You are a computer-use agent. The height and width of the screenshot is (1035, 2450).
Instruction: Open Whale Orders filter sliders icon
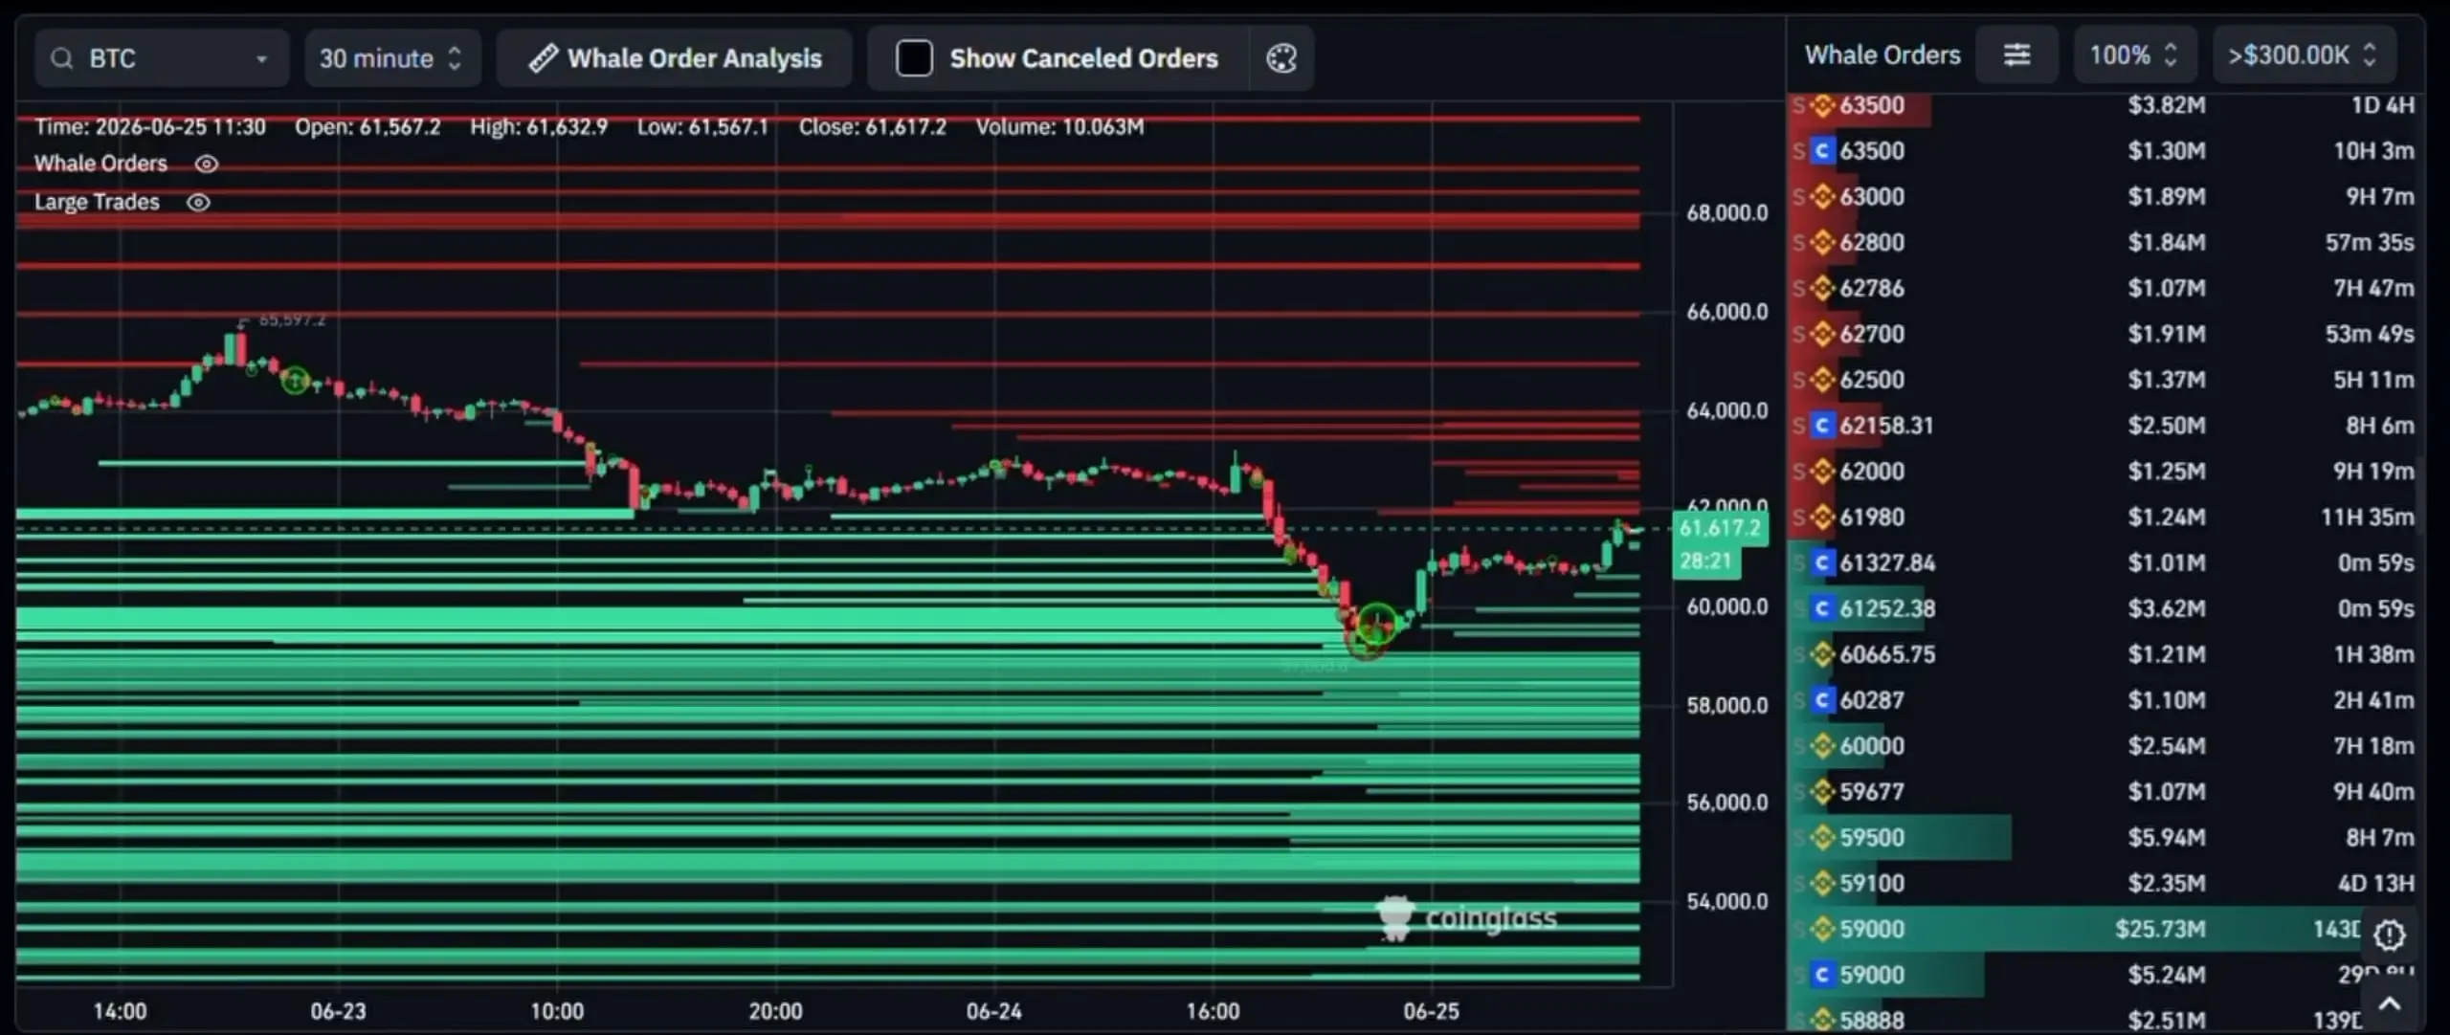2016,55
